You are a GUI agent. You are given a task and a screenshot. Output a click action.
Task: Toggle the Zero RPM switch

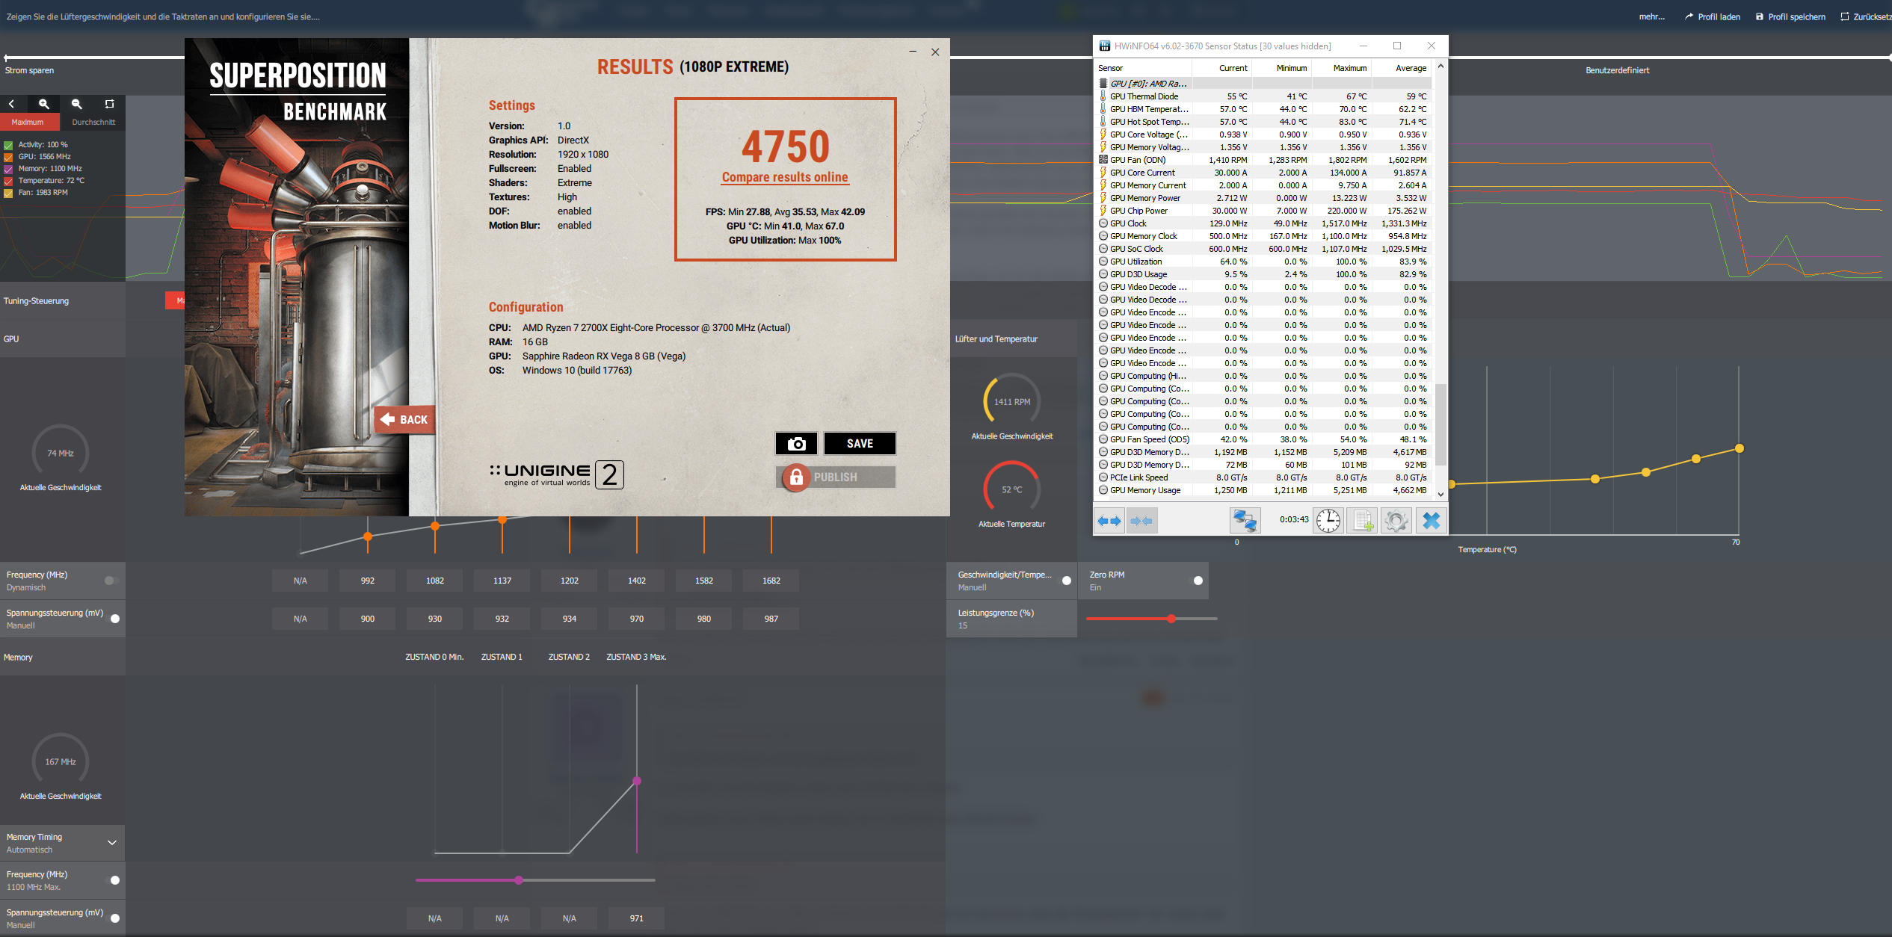click(1198, 581)
